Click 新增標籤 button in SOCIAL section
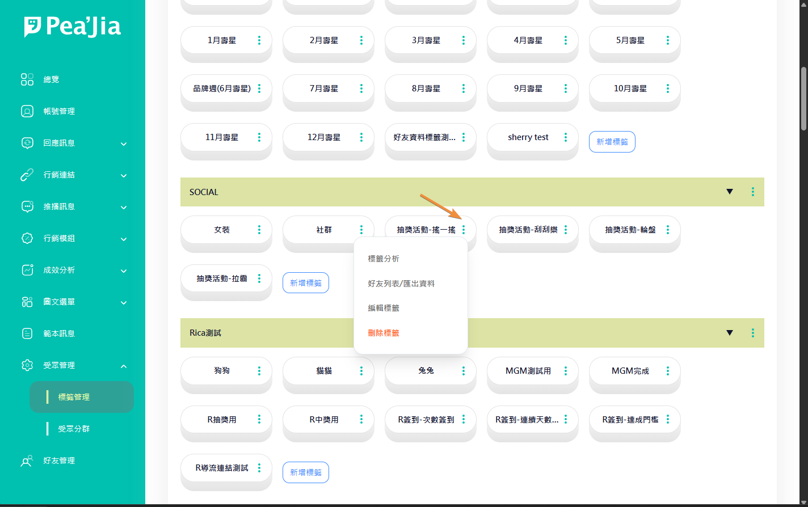Viewport: 808px width, 507px height. coord(305,282)
